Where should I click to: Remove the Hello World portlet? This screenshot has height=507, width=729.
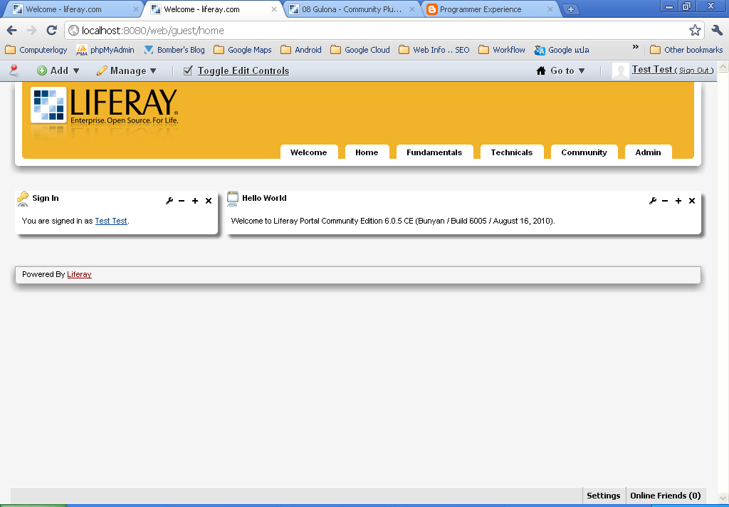coord(692,201)
